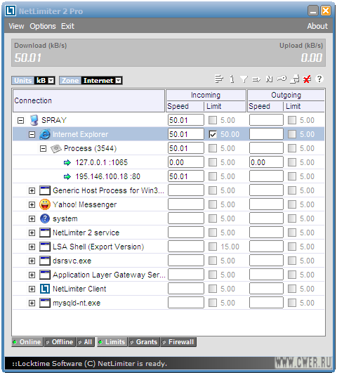This screenshot has width=337, height=373.
Task: Click the green arrow beside 127.0.0.1 :1065
Action: 67,162
